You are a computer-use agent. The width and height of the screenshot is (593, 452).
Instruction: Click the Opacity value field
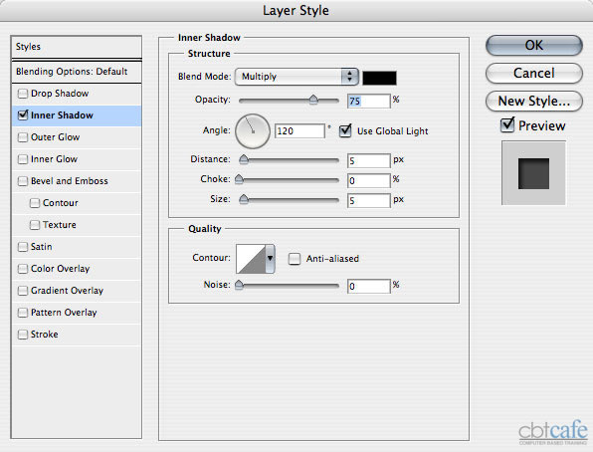[369, 102]
